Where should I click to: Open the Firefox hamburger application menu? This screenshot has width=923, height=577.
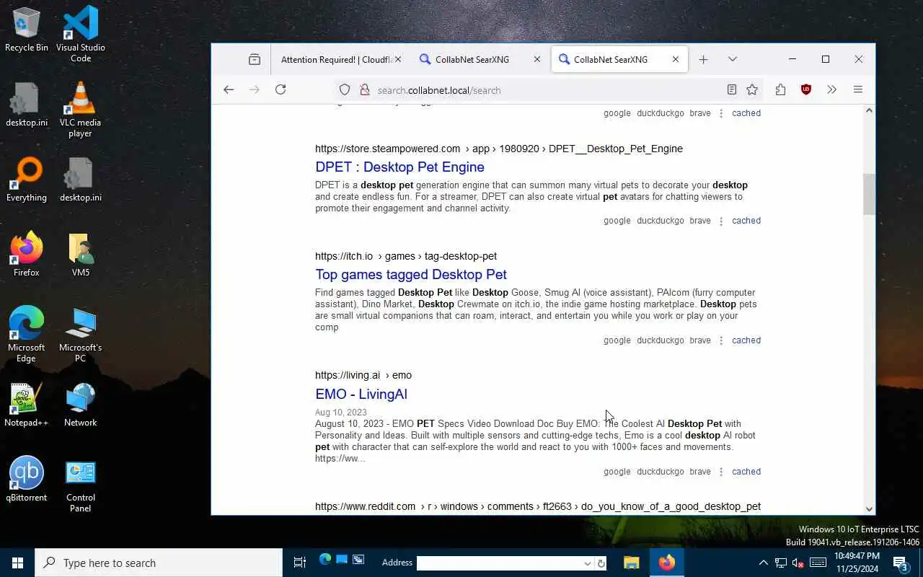tap(857, 89)
